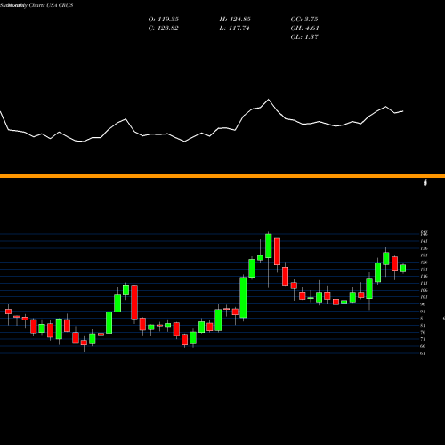Screen dimensions: 445x445
Task: Select the open value 'O: 119.35'
Action: coord(163,19)
